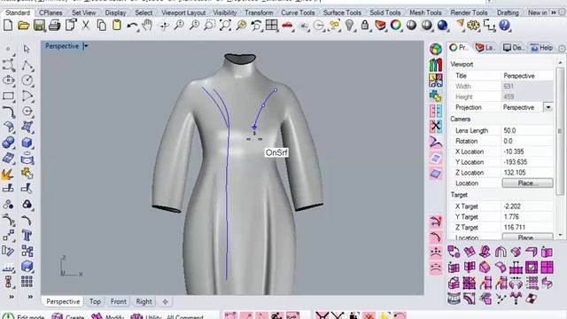Click the colorful ball icon beside viewport
Viewport: 567px width, 319px height.
click(x=436, y=50)
